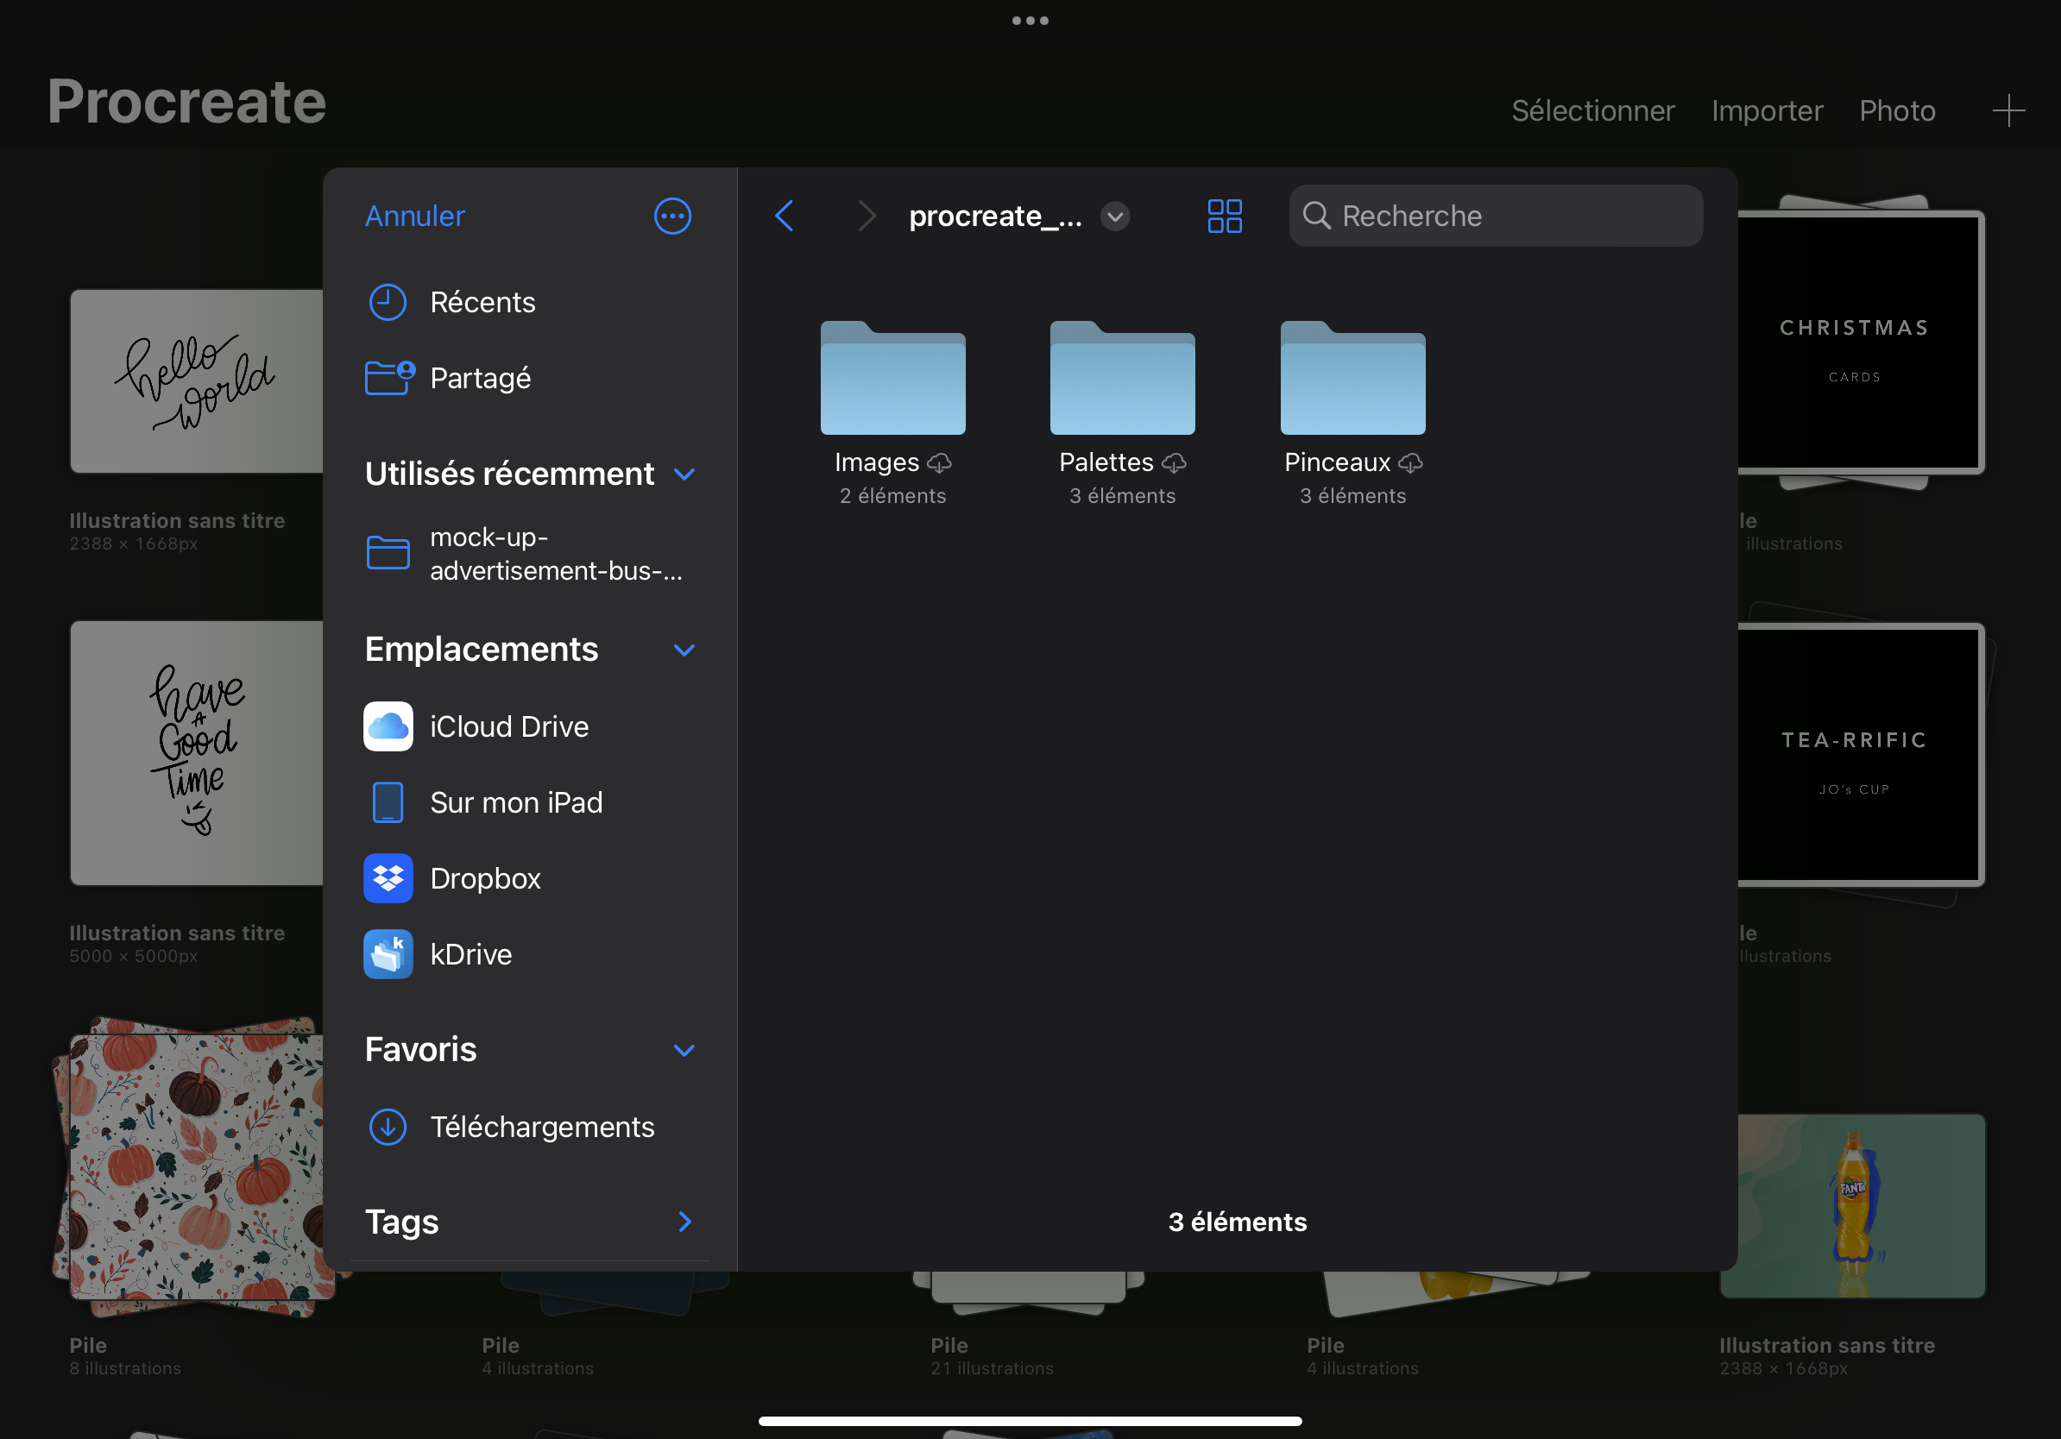Click the ellipsis options icon beside Annuler

(x=672, y=217)
